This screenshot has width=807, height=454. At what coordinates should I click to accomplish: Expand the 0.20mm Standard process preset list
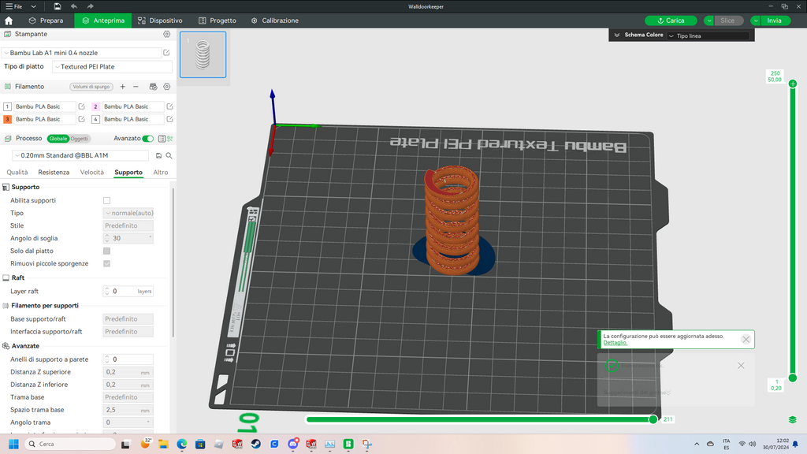[80, 155]
